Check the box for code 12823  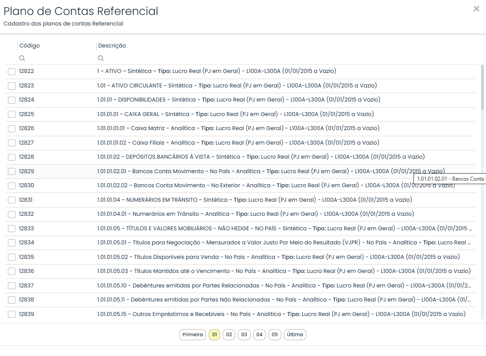coord(12,86)
